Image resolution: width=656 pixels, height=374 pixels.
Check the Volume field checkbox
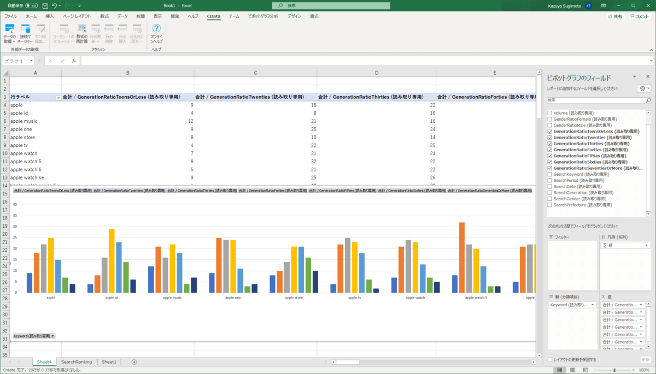coord(549,113)
